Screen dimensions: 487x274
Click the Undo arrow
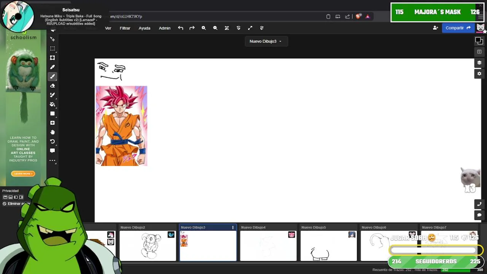[x=180, y=28]
